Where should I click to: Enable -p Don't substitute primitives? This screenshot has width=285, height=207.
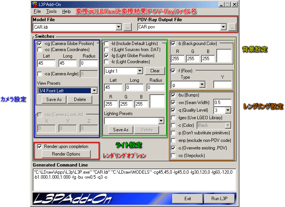point(173,133)
